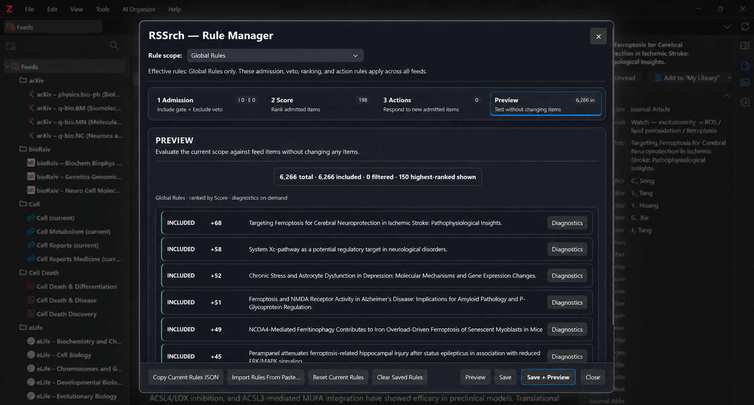Click the add new feed folder icon

[11, 46]
